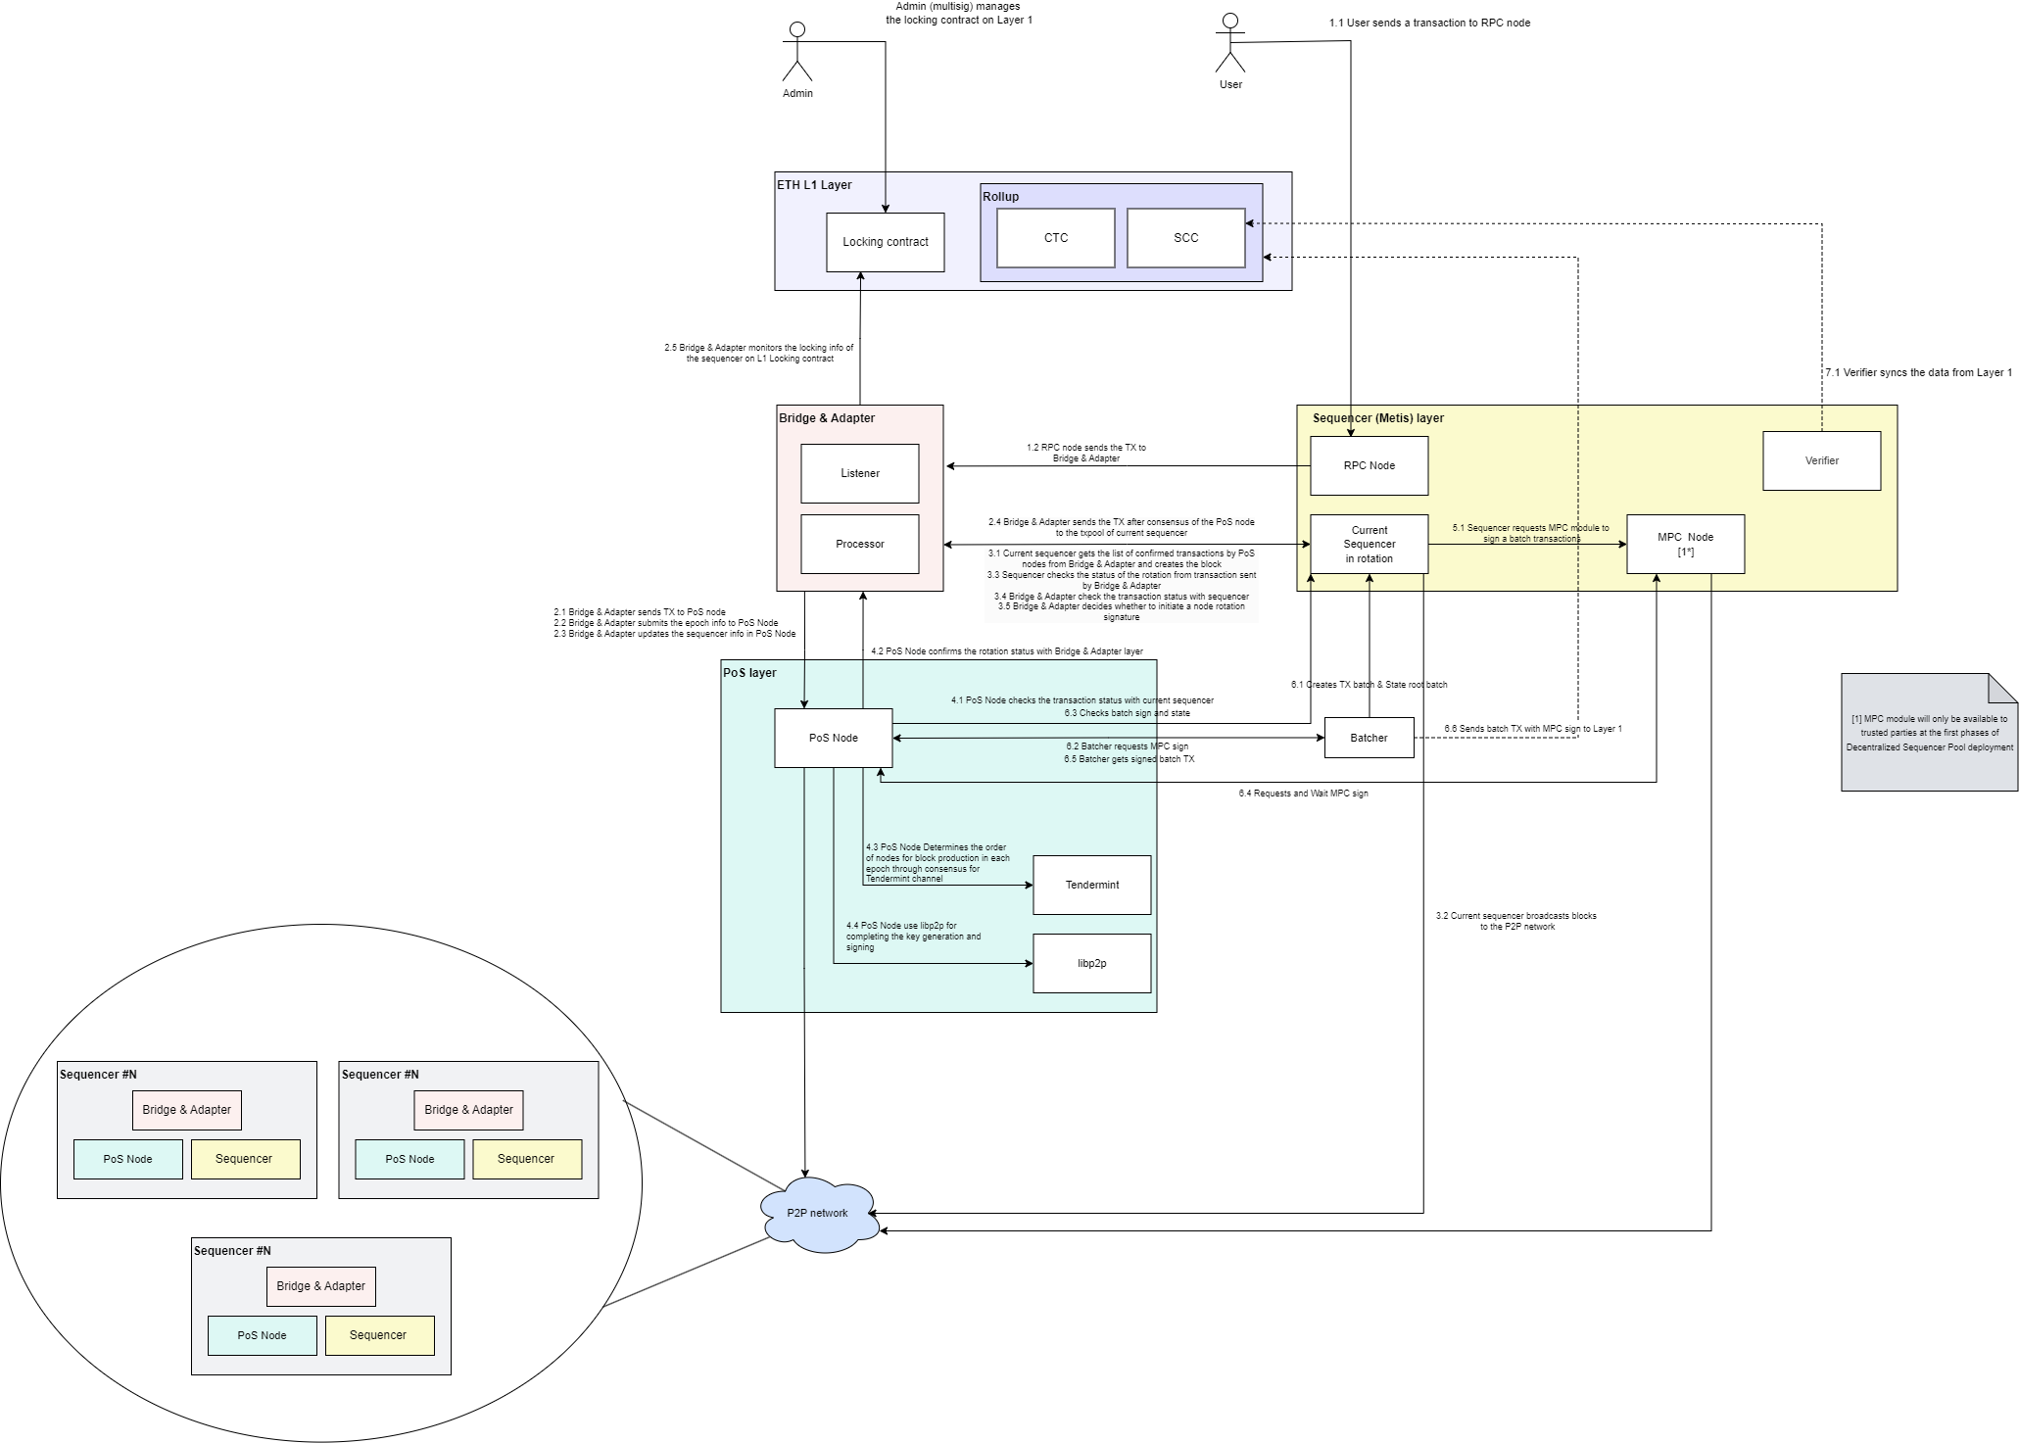Image resolution: width=2019 pixels, height=1443 pixels.
Task: Click the '1.2 RPC node sends the TX' label
Action: pyautogui.click(x=1086, y=453)
